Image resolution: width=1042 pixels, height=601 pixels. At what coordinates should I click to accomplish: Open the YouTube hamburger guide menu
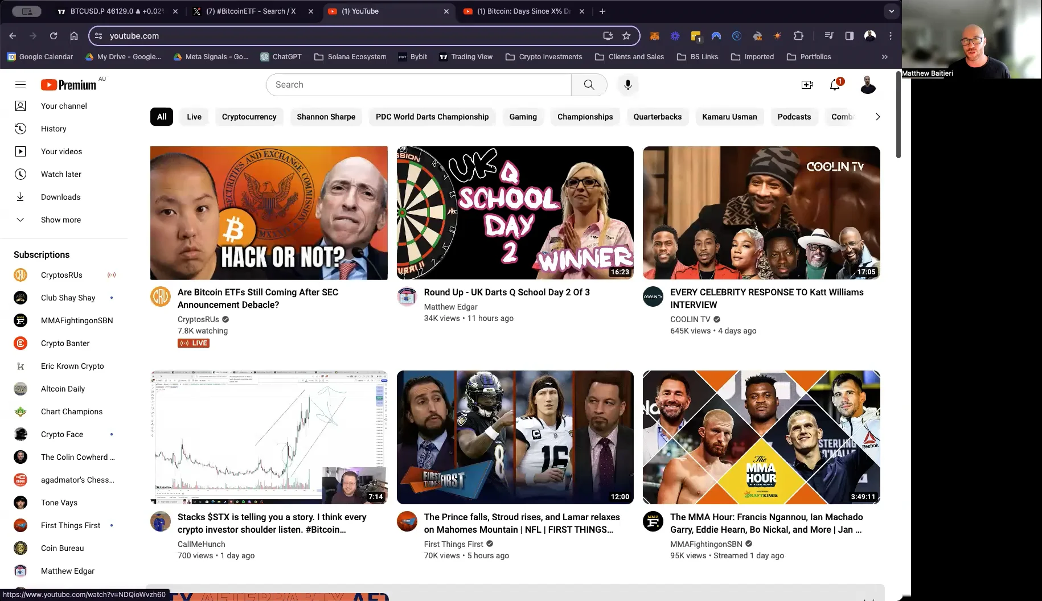pyautogui.click(x=20, y=85)
